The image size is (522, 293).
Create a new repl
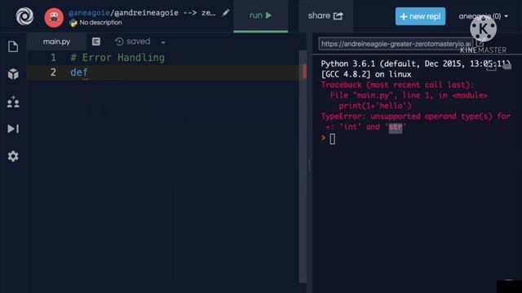pyautogui.click(x=420, y=16)
